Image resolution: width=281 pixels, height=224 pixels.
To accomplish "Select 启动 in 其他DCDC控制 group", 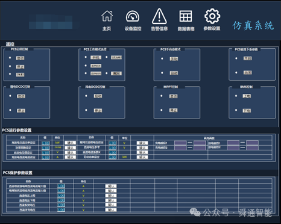I will pyautogui.click(x=98, y=96).
